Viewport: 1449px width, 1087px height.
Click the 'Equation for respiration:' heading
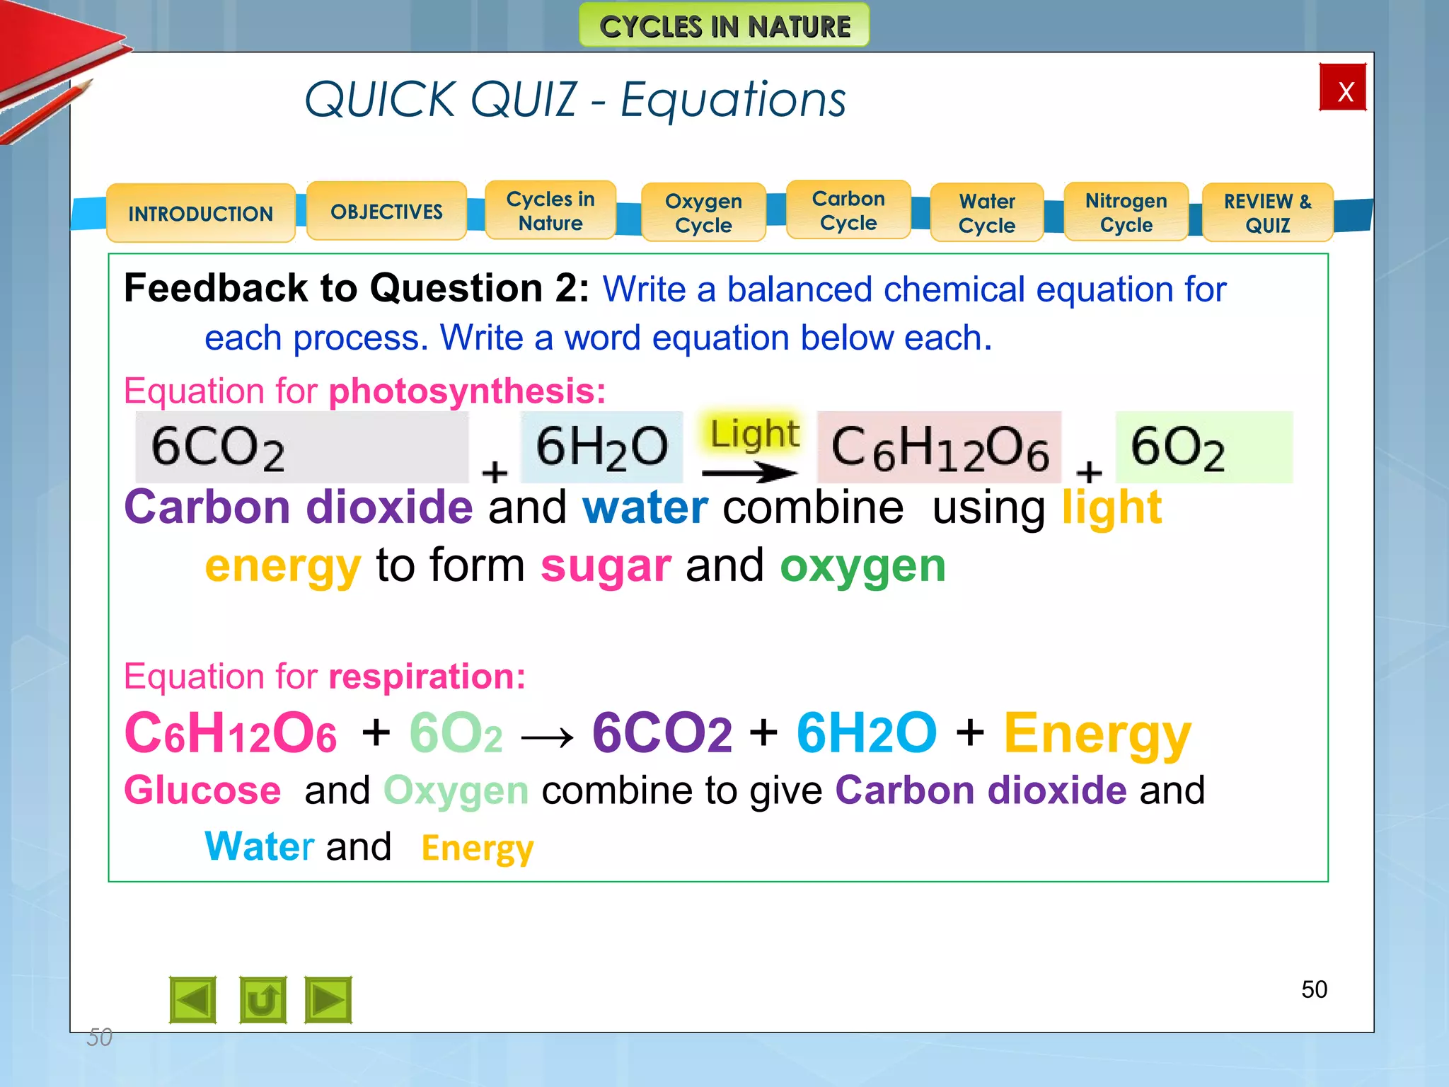coord(325,676)
